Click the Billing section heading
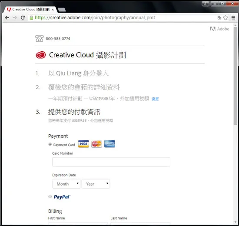Viewport: 239px width, 226px height. coord(55,211)
